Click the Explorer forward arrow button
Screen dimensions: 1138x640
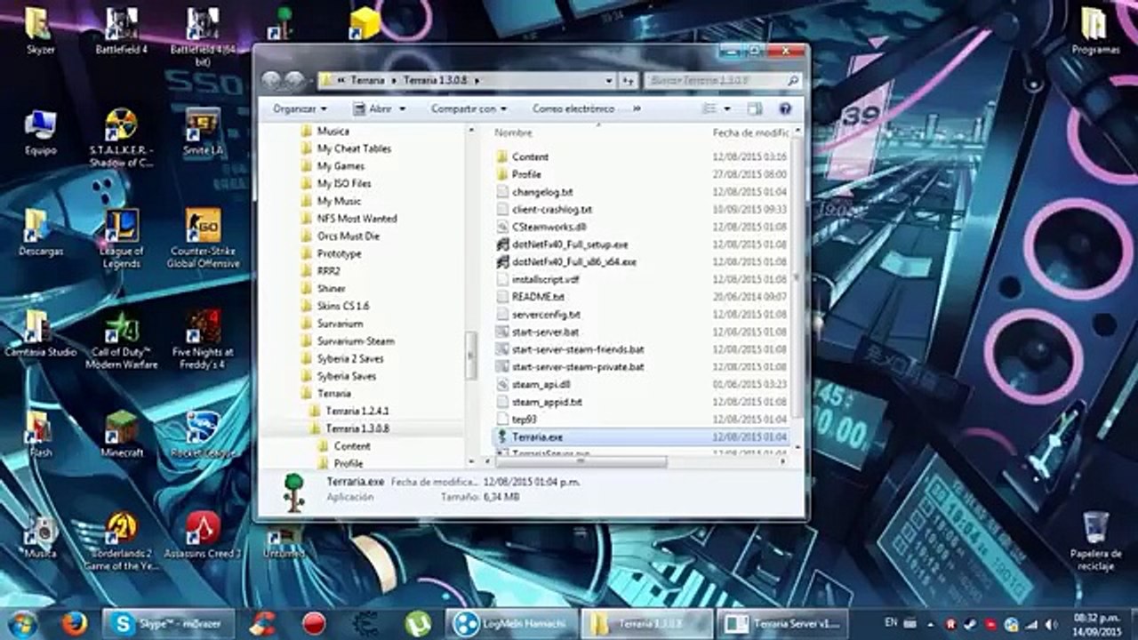point(294,80)
